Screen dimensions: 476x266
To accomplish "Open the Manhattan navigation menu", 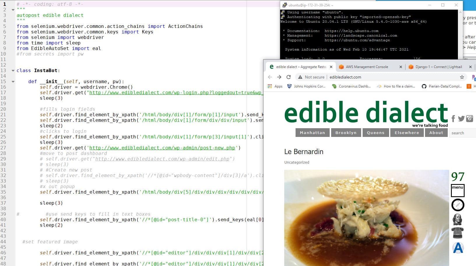I will pos(312,133).
